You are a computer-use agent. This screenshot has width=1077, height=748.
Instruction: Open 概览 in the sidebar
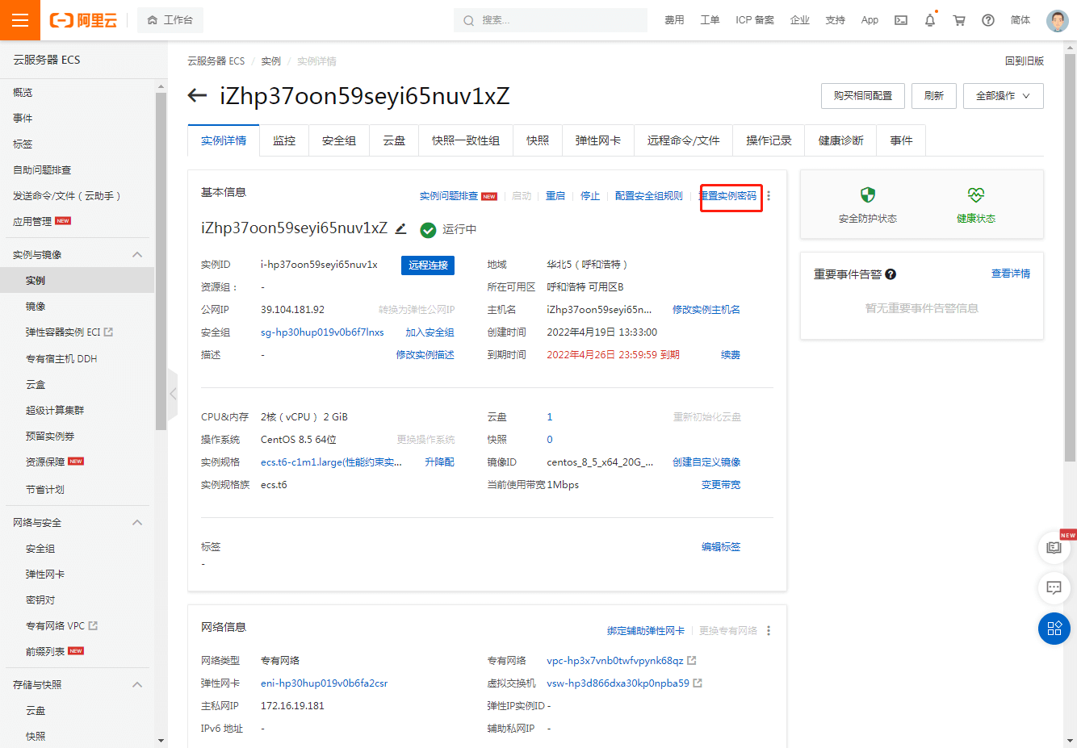pos(23,93)
